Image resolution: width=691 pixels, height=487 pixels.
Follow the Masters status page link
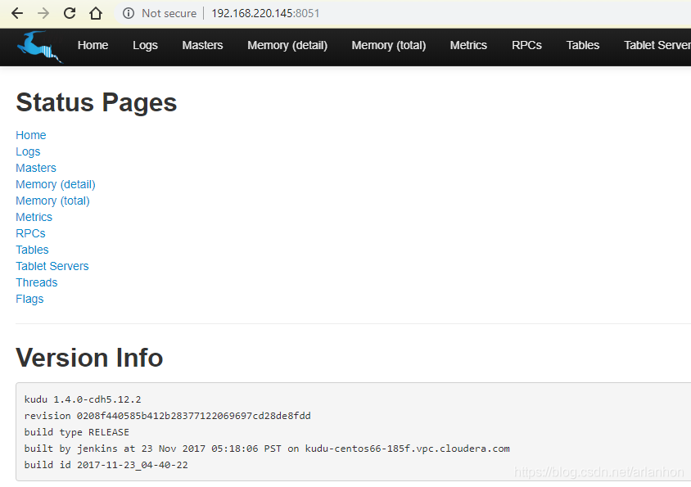36,168
